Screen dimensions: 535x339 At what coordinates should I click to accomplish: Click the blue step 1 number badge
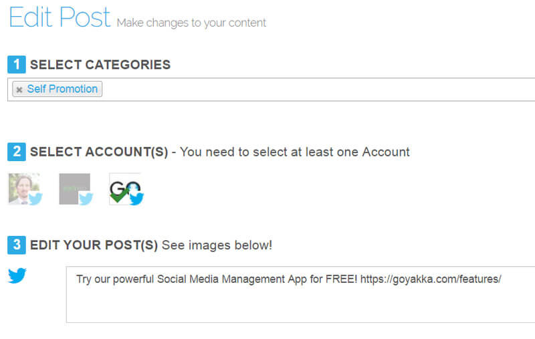point(16,64)
